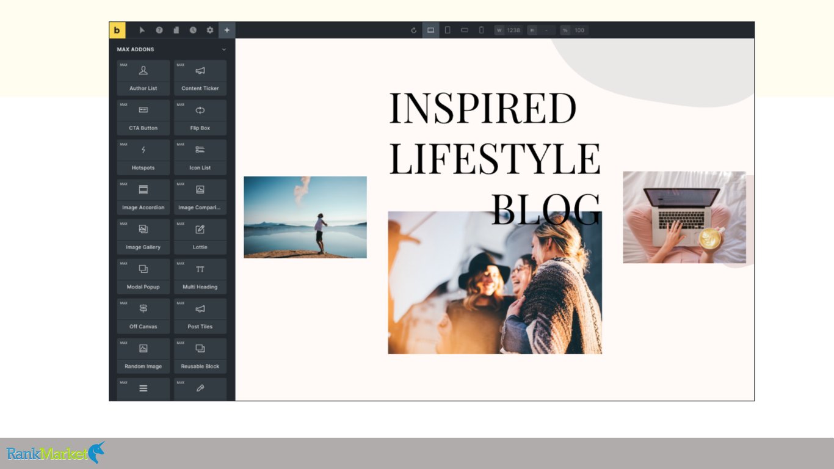Click the zoom percentage field showing 100
This screenshot has width=834, height=469.
coord(575,30)
